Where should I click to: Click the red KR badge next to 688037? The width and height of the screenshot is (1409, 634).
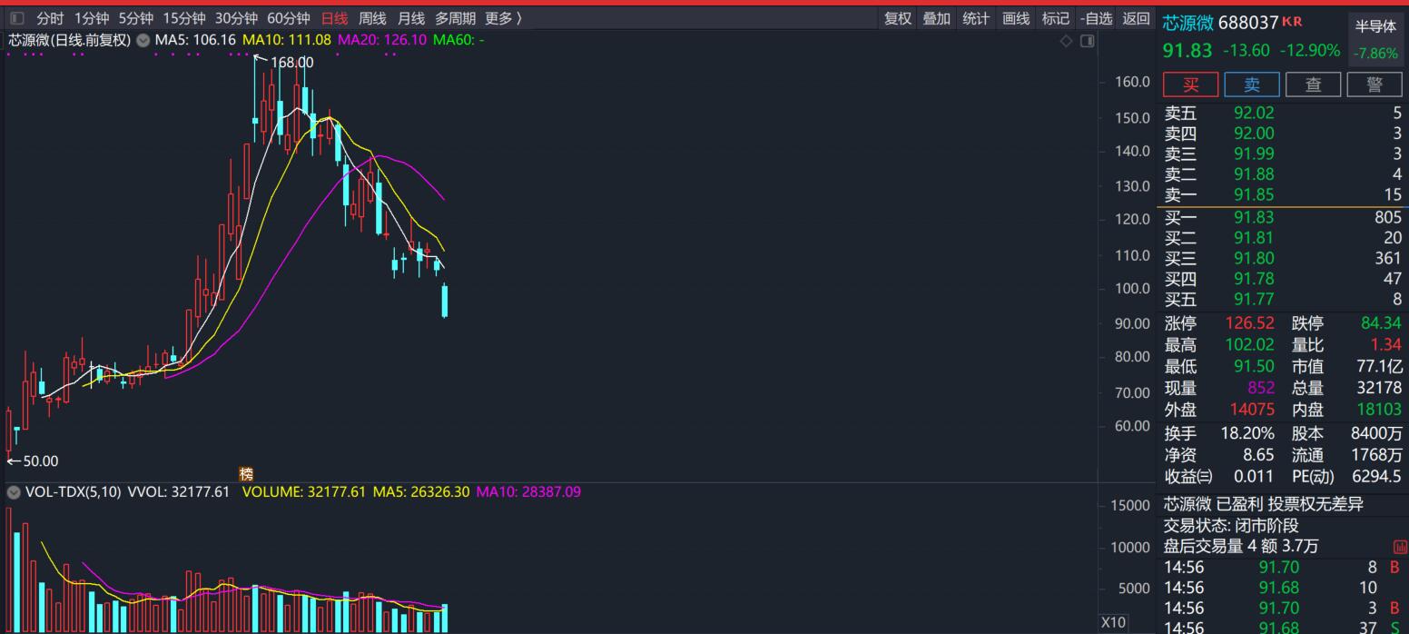(1292, 21)
